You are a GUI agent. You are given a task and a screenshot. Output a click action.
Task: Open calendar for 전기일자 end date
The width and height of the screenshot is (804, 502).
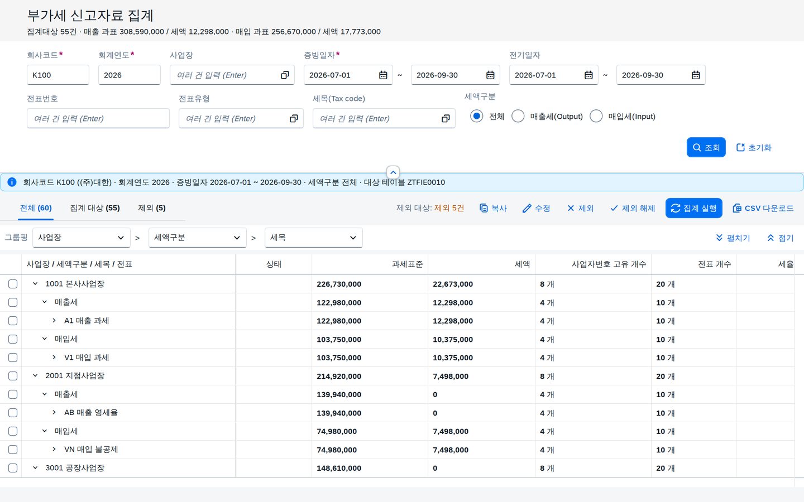click(696, 75)
